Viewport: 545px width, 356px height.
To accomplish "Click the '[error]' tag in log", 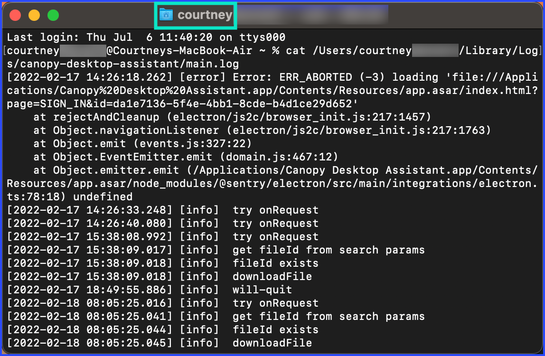I will click(203, 77).
